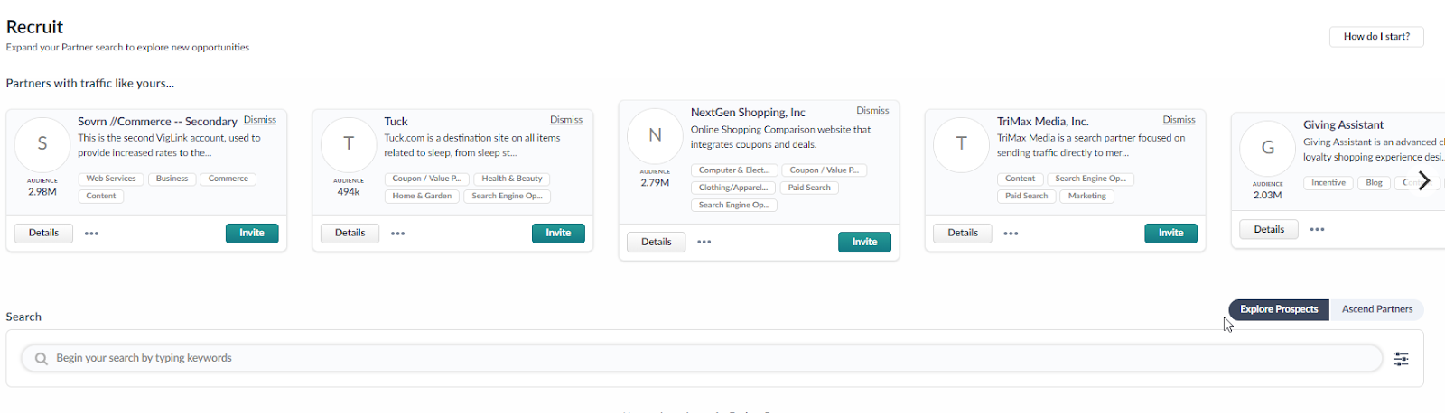This screenshot has width=1445, height=413.
Task: Open more options for TriMax Media card
Action: coord(1011,234)
